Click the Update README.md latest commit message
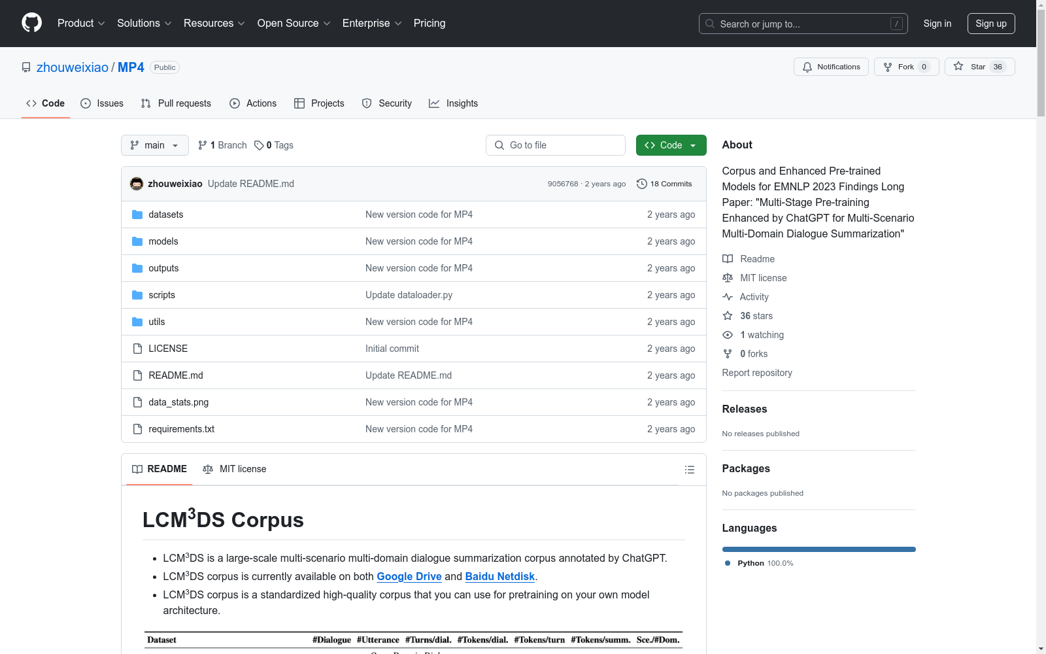Screen dimensions: 1046x654 tap(251, 184)
